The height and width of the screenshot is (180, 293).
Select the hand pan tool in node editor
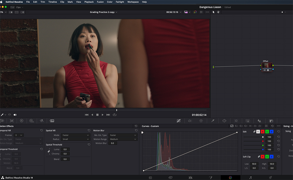click(218, 12)
